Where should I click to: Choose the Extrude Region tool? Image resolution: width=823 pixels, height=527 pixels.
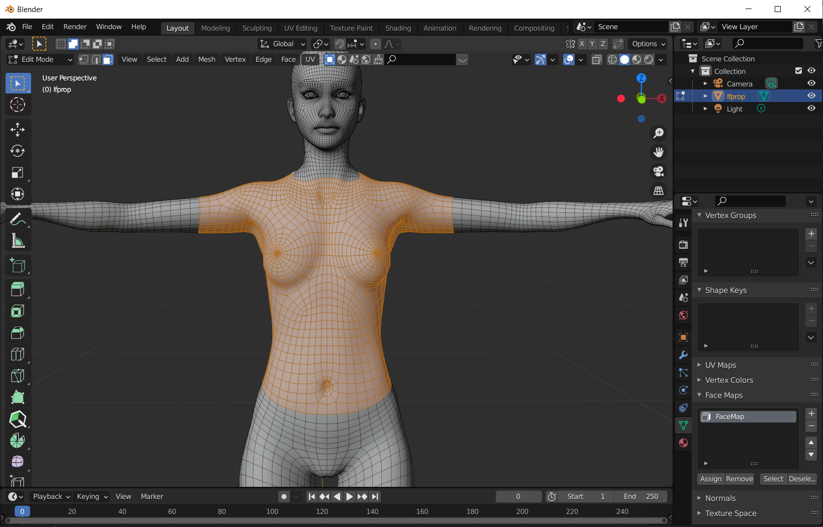click(x=18, y=289)
